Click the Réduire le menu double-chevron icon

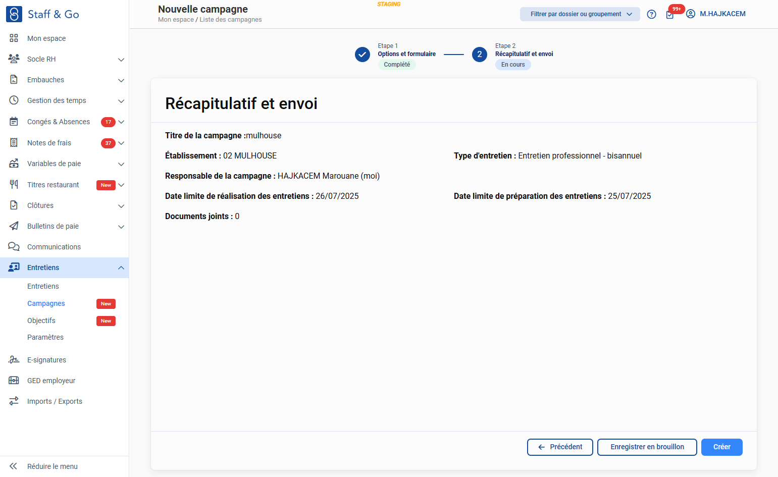click(14, 466)
